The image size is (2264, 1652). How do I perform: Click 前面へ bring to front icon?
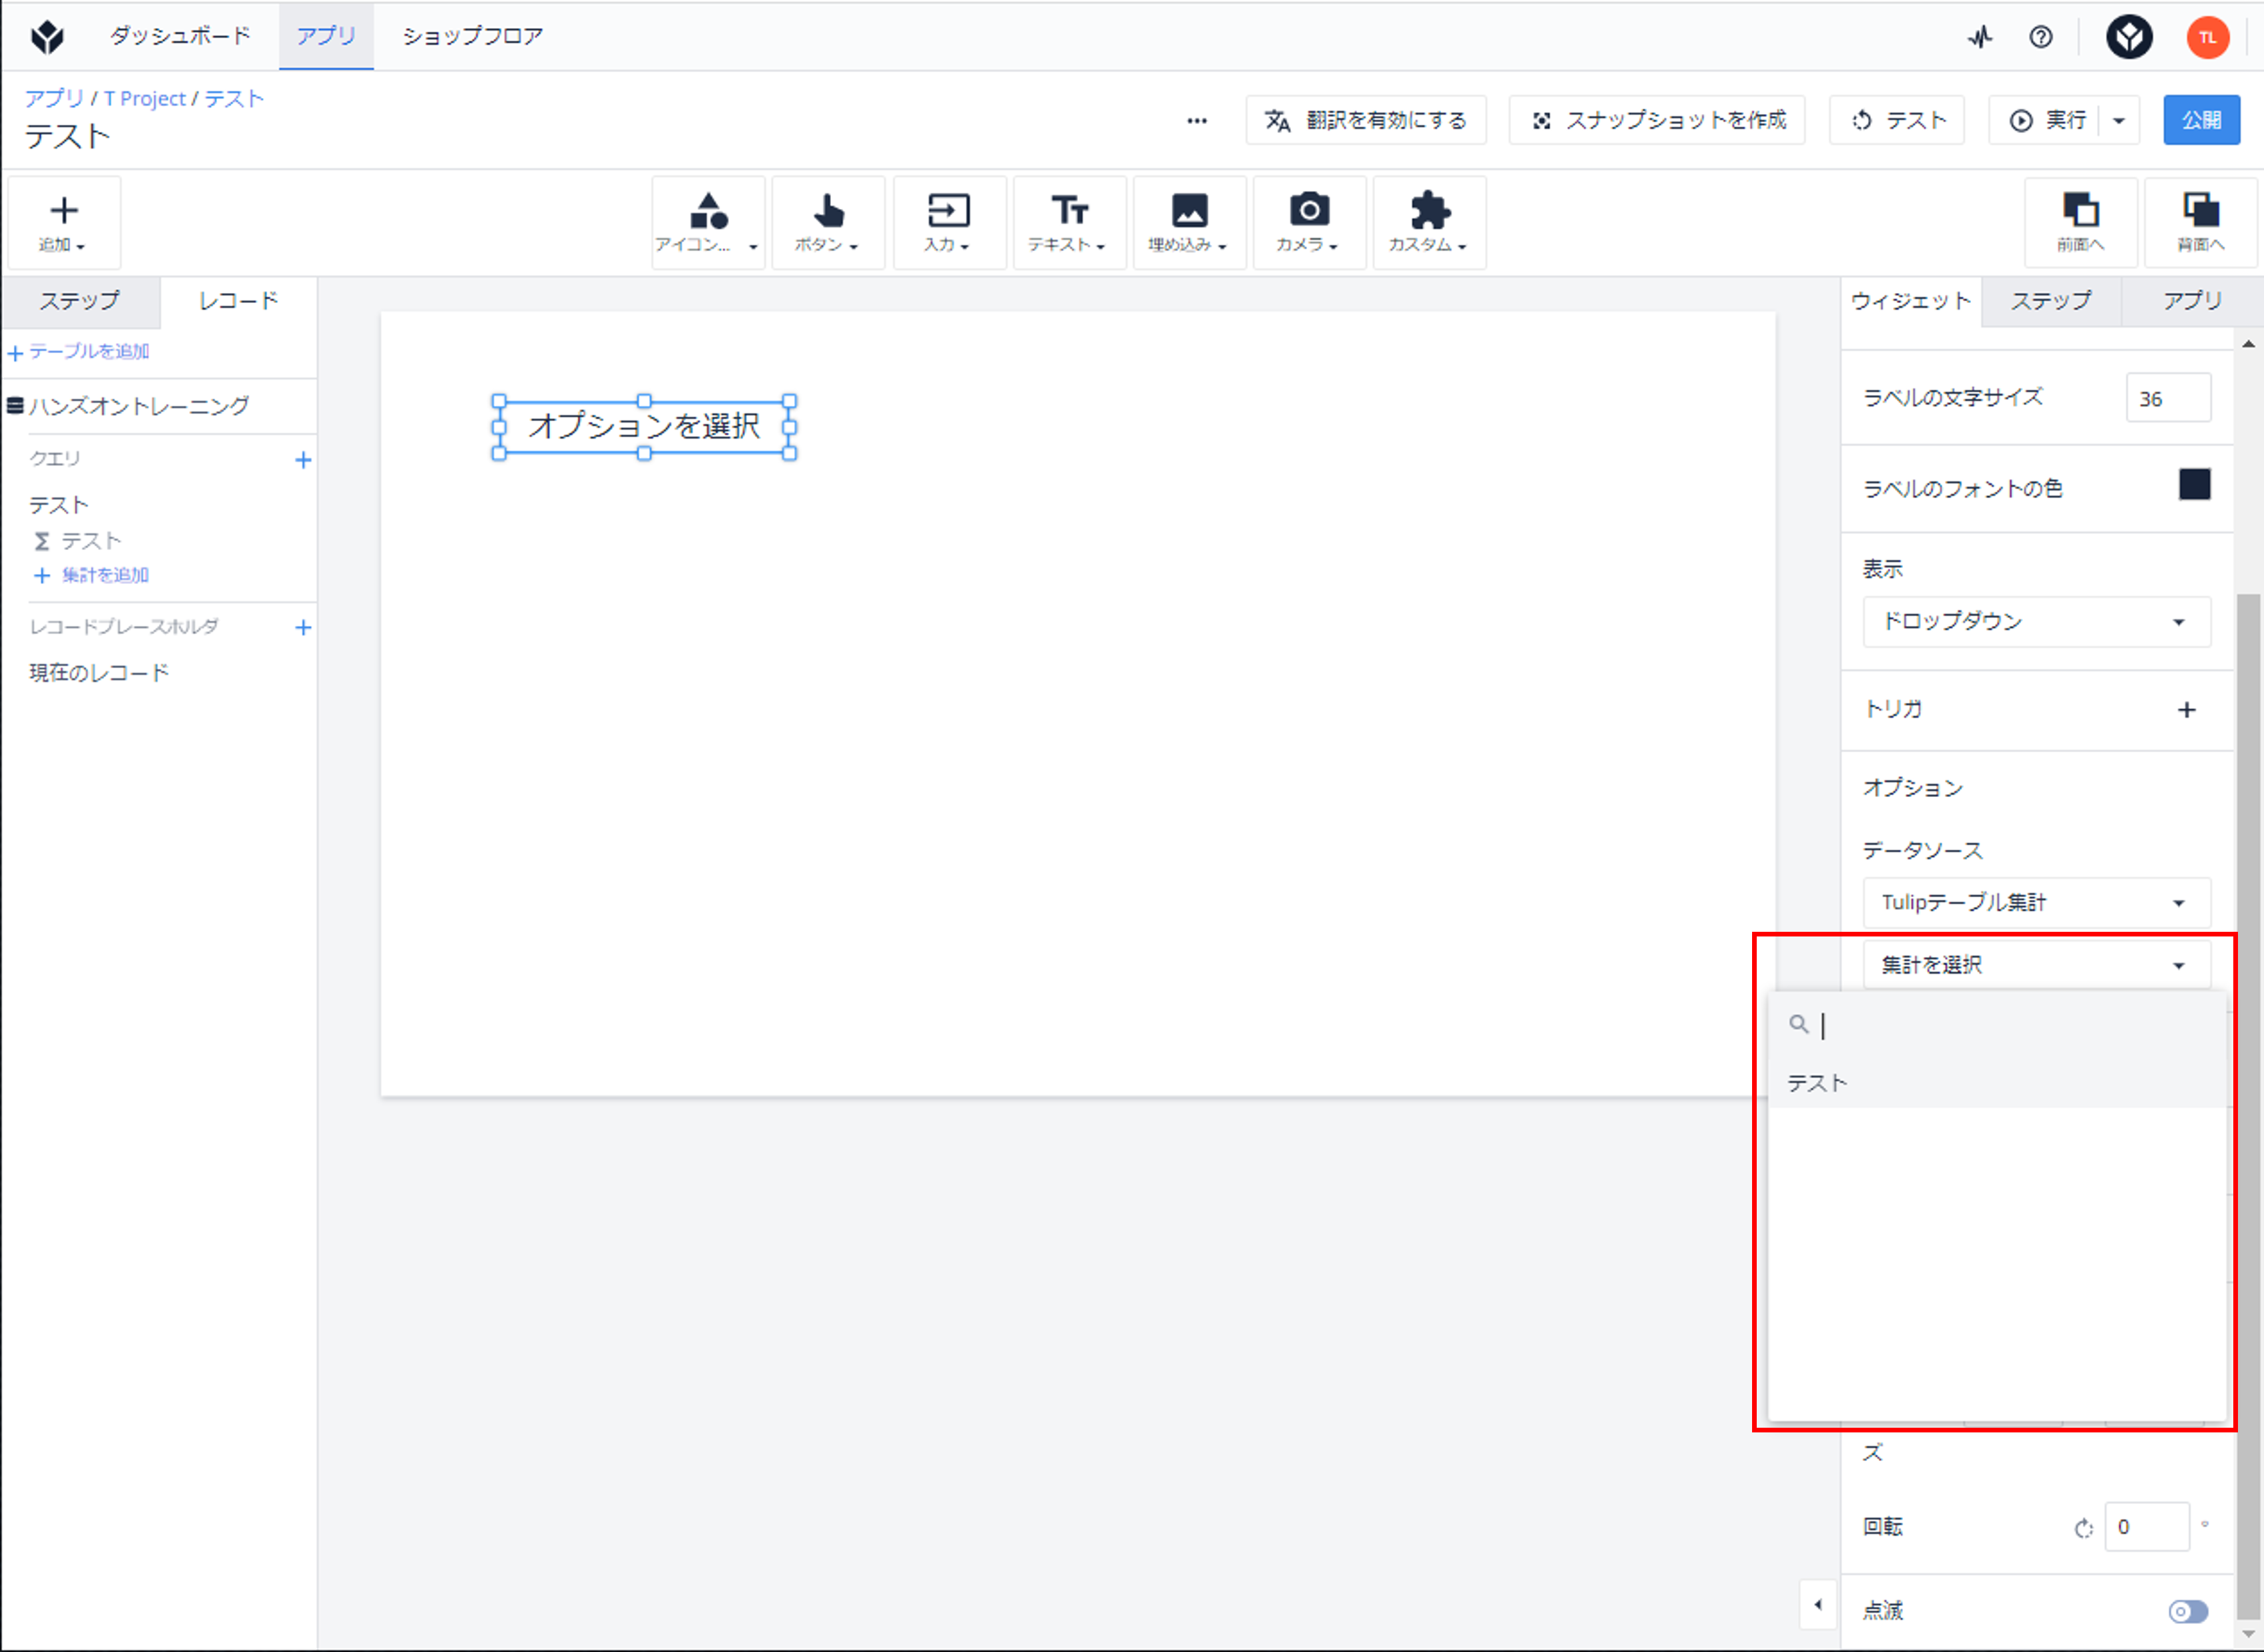(x=2081, y=223)
